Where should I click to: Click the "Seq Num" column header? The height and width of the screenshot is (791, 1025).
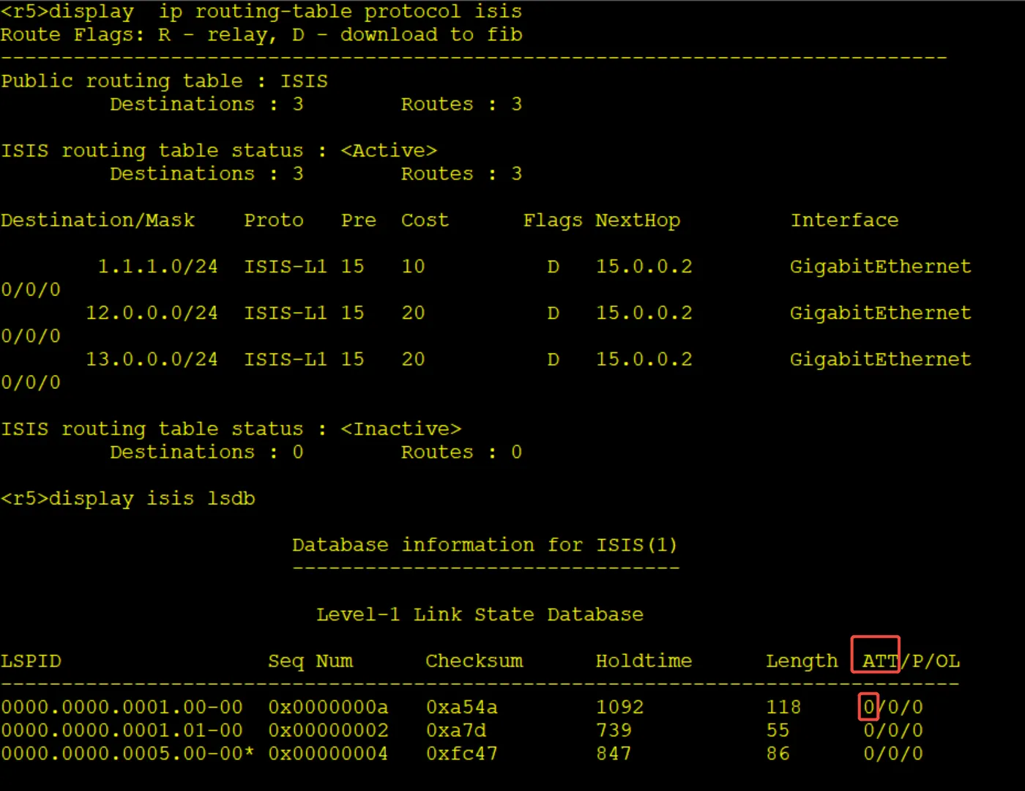[310, 661]
